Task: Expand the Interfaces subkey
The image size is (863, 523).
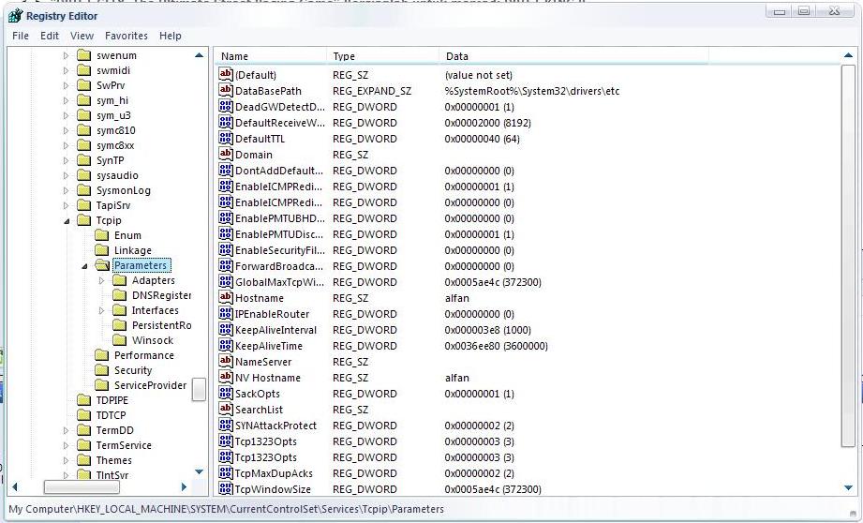Action: (x=102, y=310)
